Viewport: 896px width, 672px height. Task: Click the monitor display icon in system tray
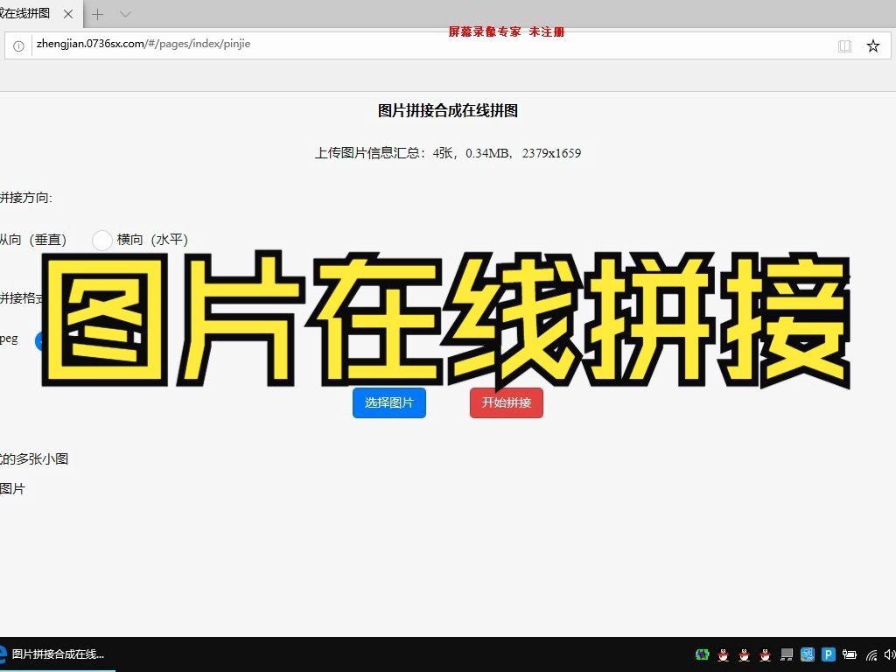point(786,654)
